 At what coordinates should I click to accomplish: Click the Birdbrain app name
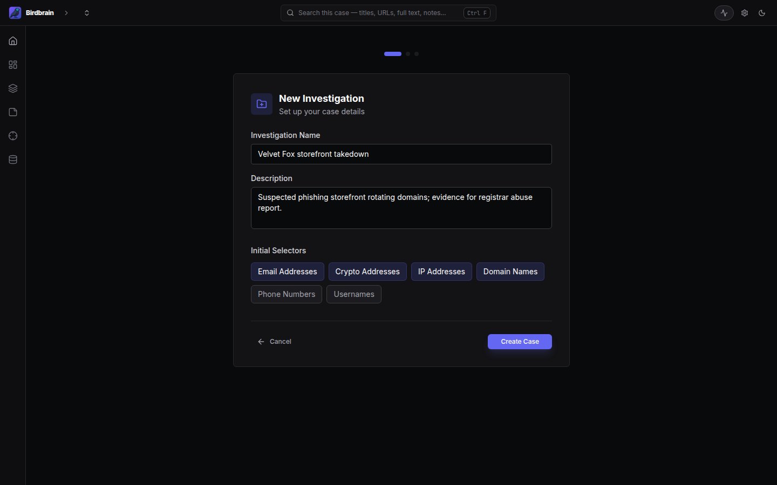point(40,13)
